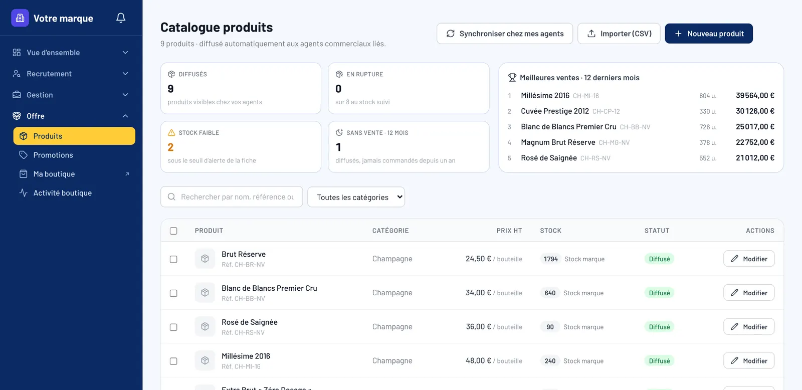Click Modifier for Millésime 2016

tap(749, 360)
